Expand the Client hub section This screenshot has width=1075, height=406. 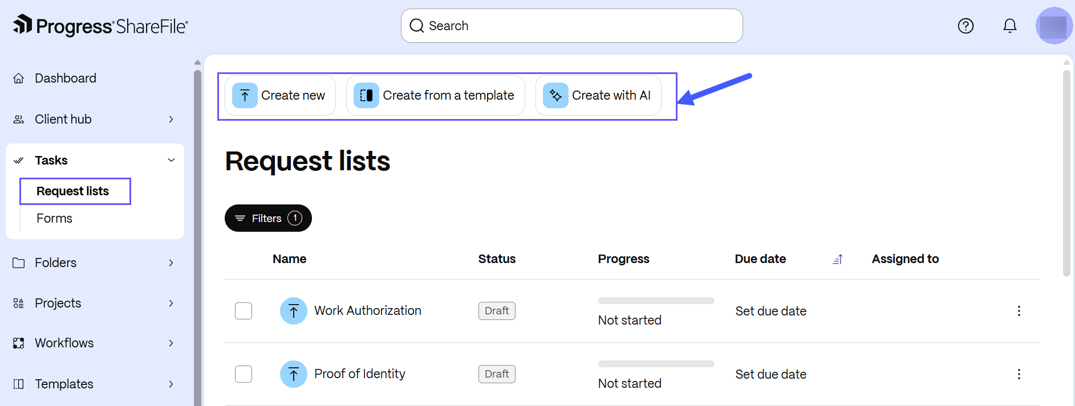171,120
